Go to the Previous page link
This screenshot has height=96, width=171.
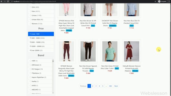coord(83,86)
